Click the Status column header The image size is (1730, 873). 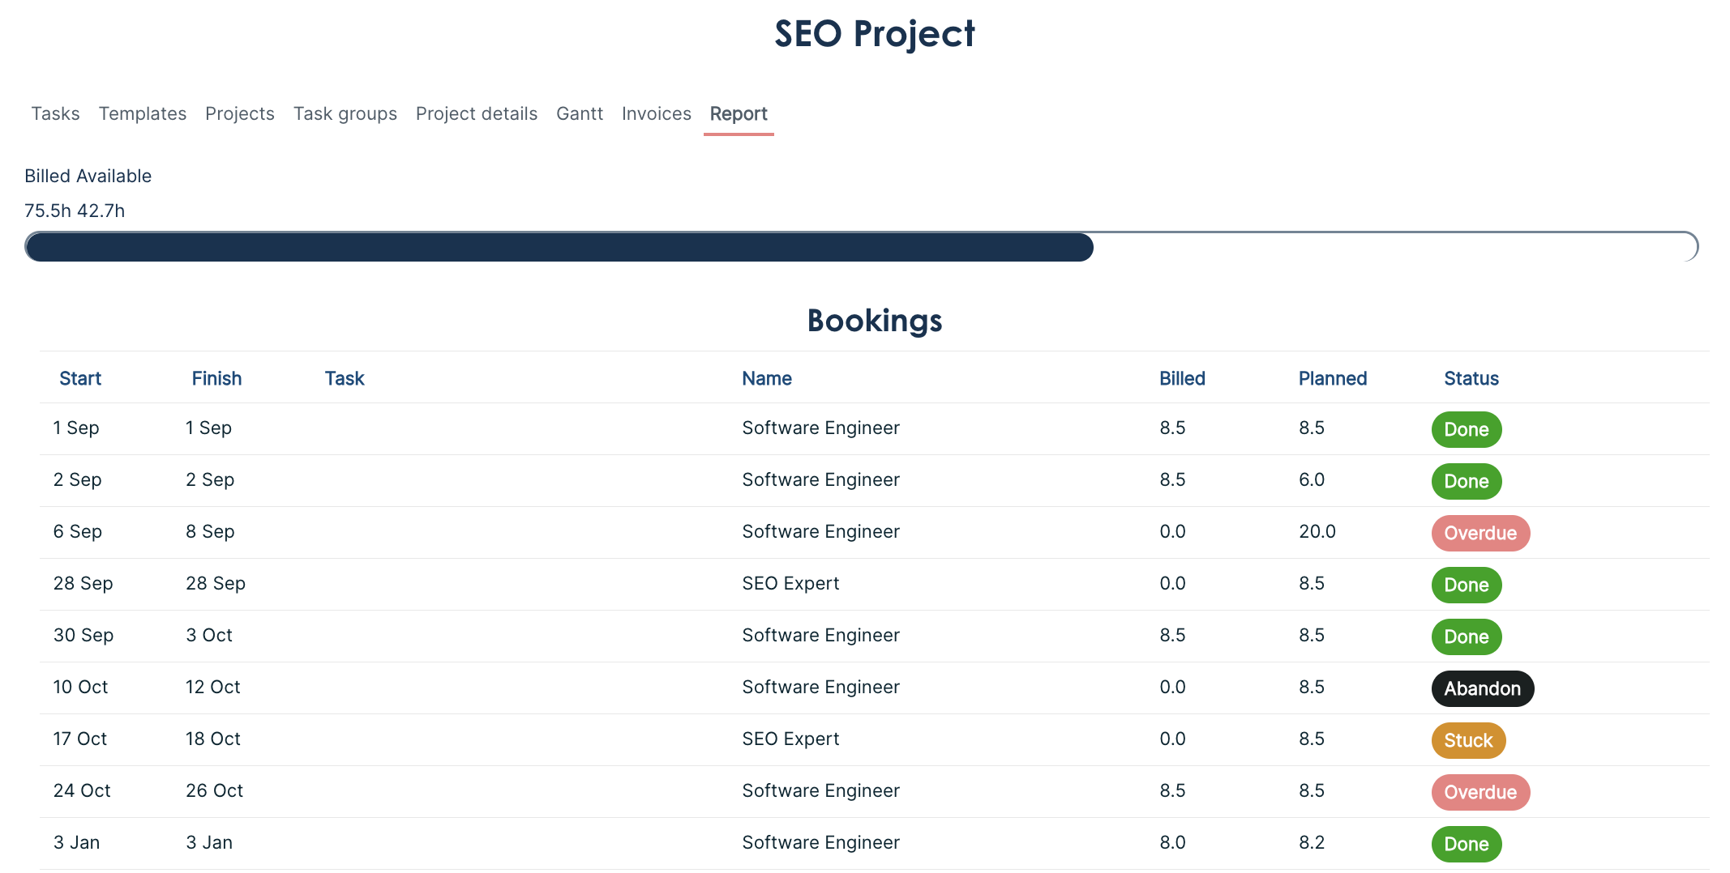coord(1471,378)
